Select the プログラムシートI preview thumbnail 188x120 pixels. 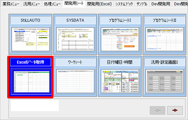(x=120, y=39)
